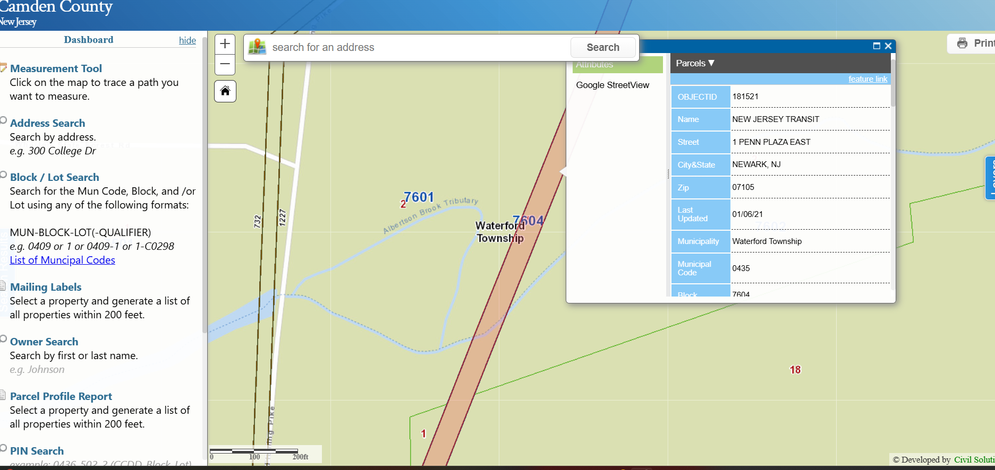The height and width of the screenshot is (470, 995).
Task: Switch to Google StreetView tab
Action: point(613,85)
